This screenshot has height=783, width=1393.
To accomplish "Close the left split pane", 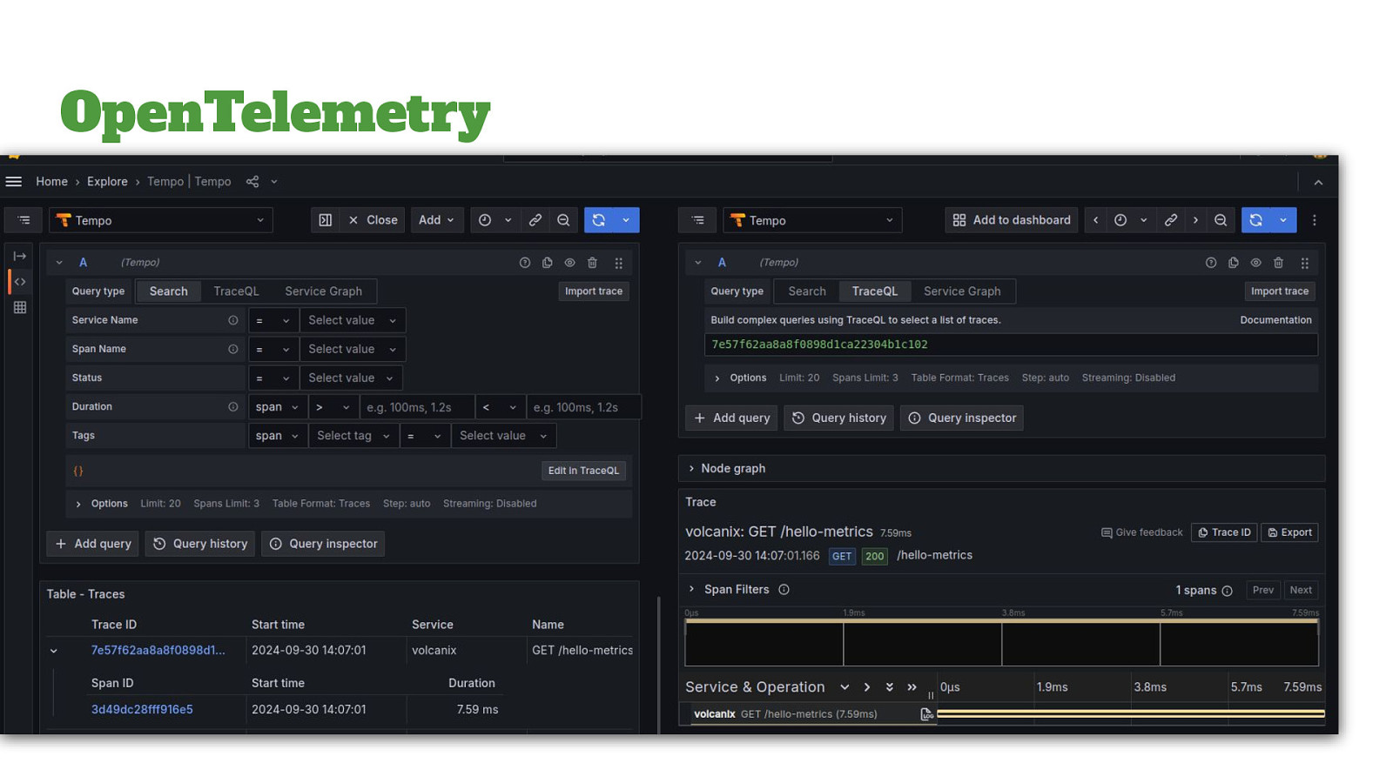I will click(x=373, y=220).
